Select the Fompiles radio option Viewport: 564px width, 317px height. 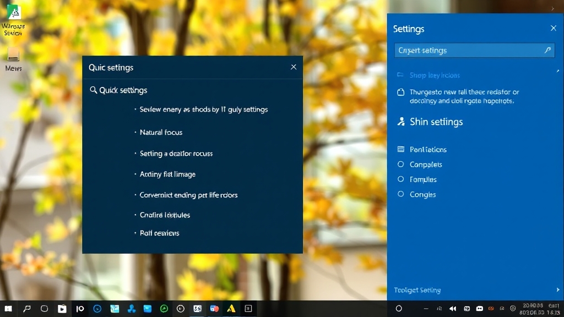point(400,179)
